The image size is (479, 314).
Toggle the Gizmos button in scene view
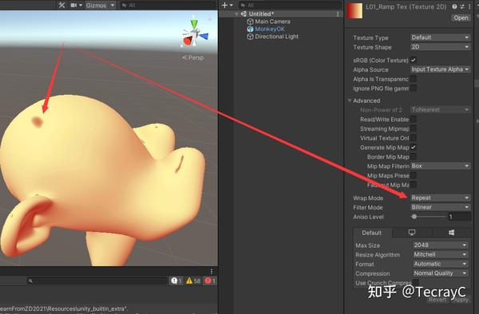pyautogui.click(x=97, y=6)
